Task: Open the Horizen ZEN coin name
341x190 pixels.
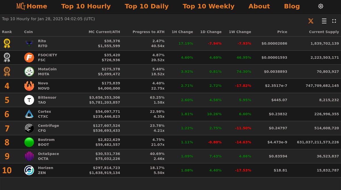Action: [45, 170]
